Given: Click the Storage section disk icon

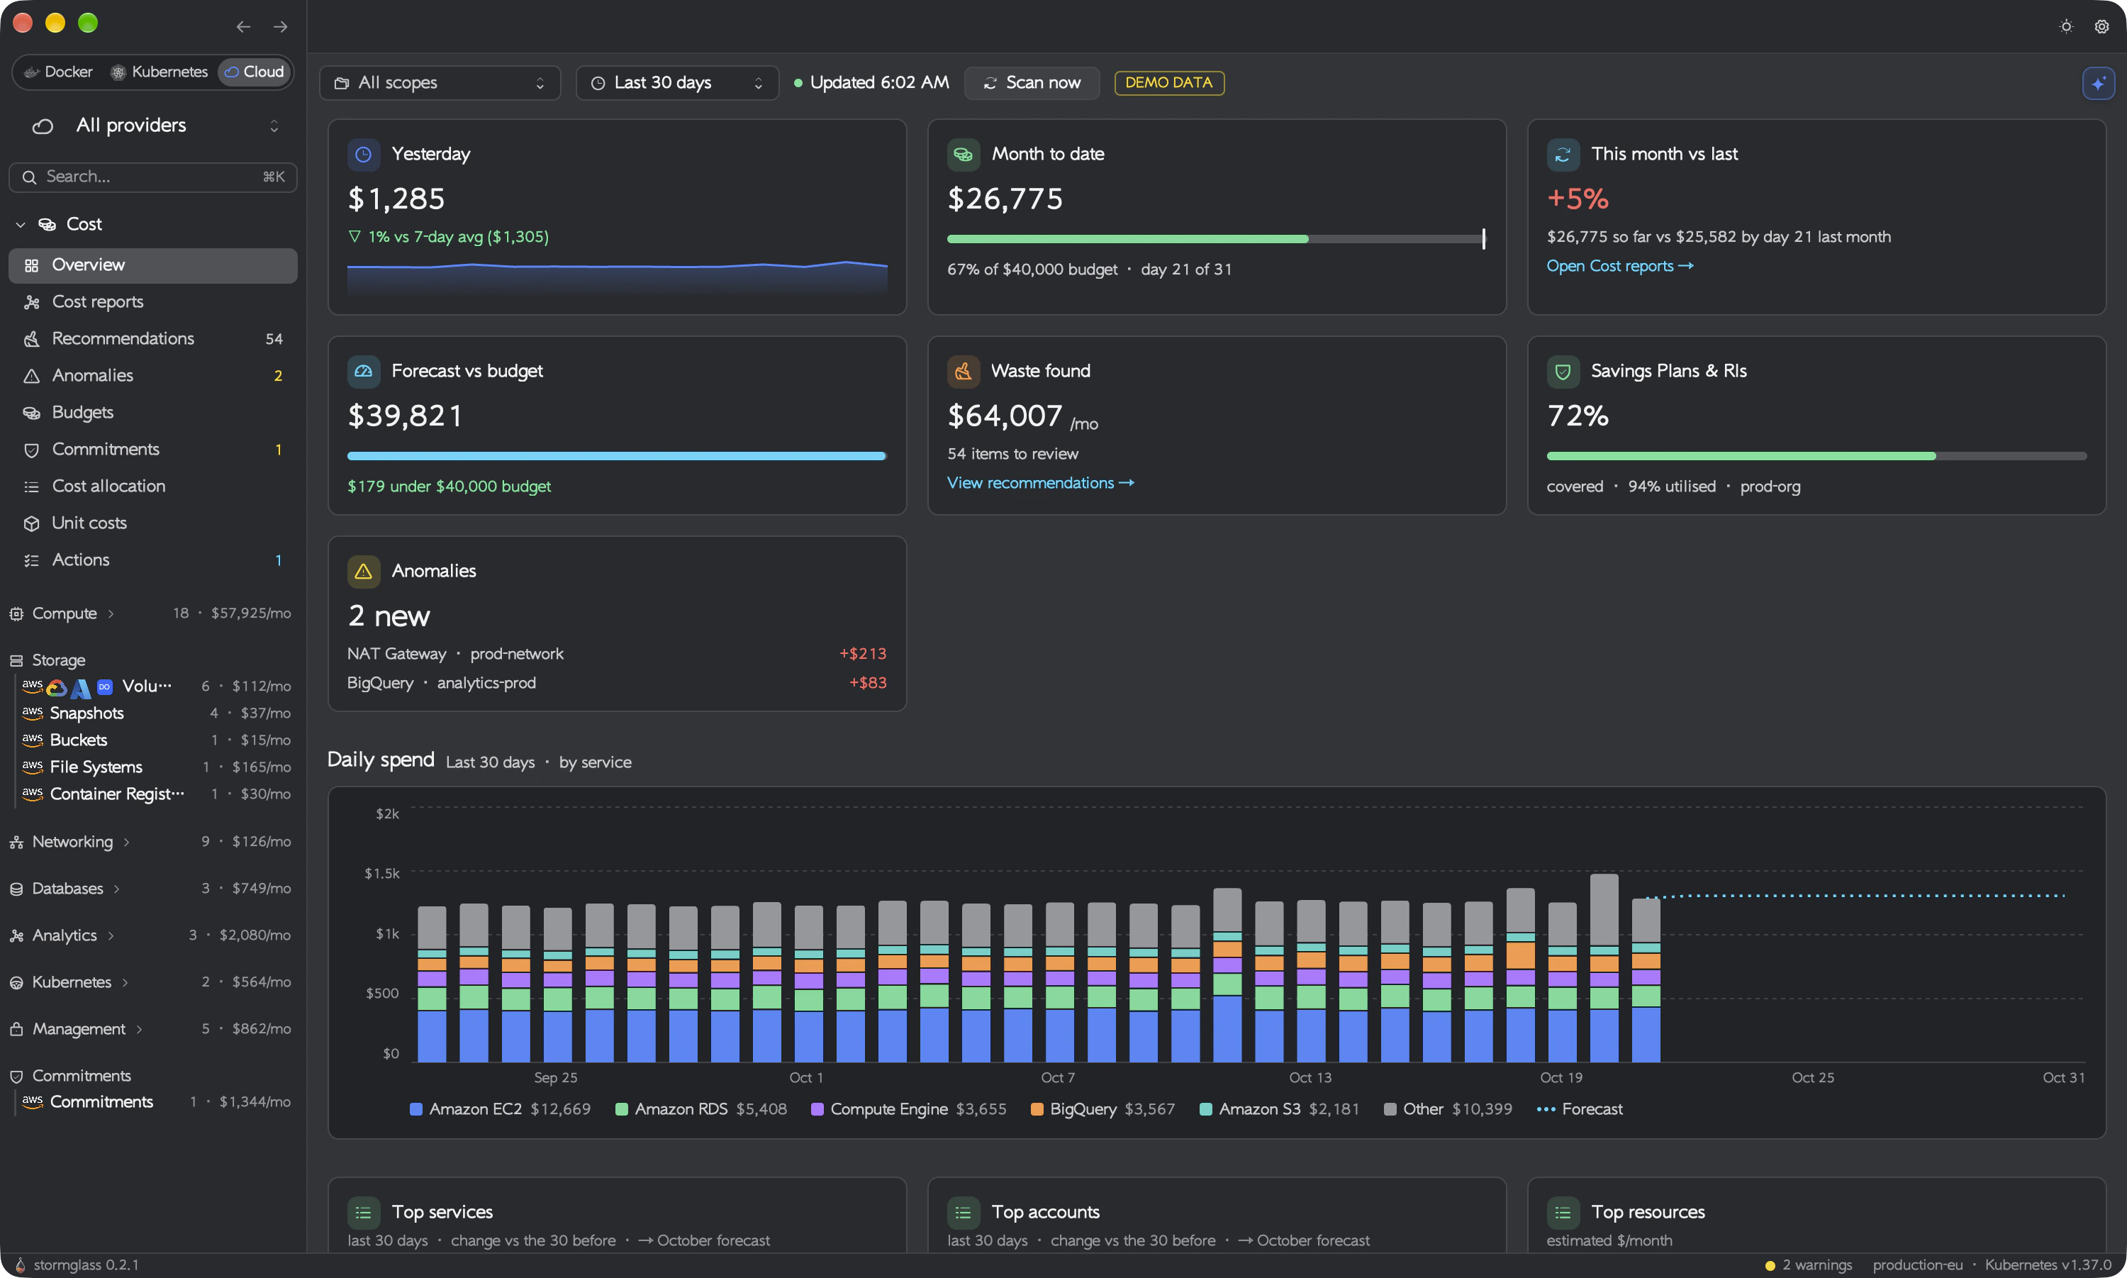Looking at the screenshot, I should tap(16, 660).
